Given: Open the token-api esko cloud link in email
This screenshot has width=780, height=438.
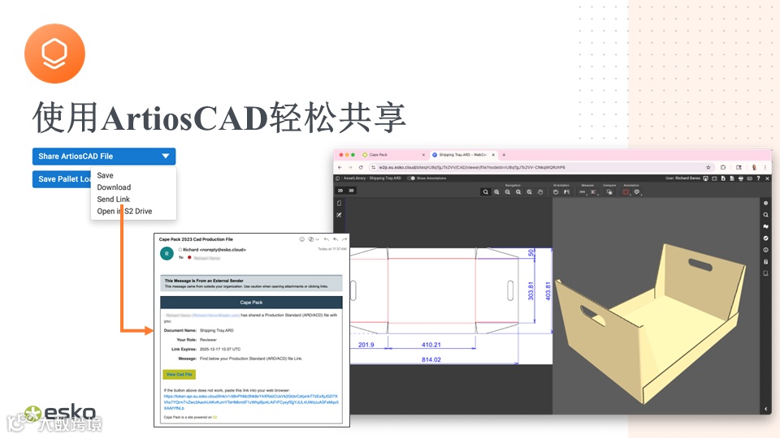Looking at the screenshot, I should [251, 401].
